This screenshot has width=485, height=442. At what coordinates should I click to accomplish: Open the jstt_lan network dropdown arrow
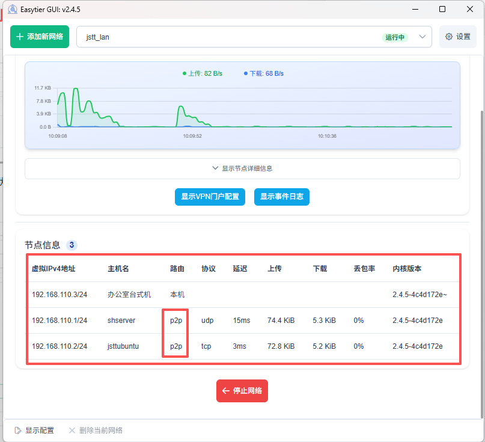click(422, 37)
